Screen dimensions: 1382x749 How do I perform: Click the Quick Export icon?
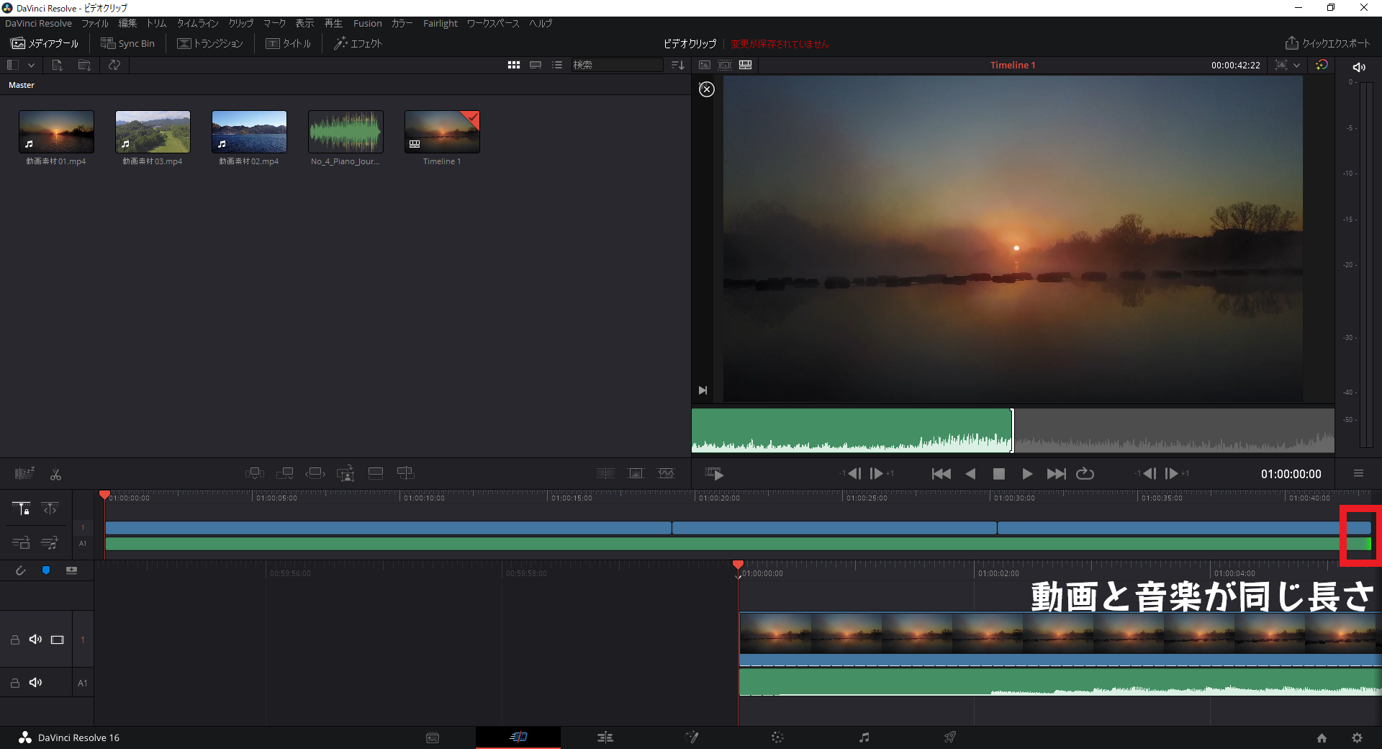pos(1291,43)
